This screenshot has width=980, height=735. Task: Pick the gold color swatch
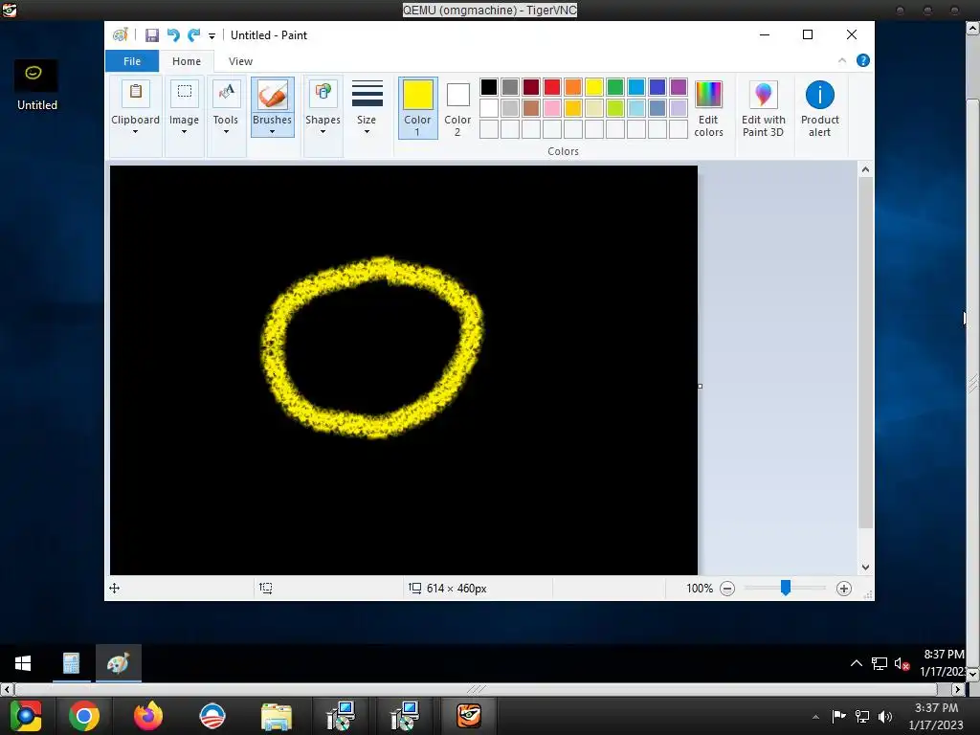(x=573, y=108)
